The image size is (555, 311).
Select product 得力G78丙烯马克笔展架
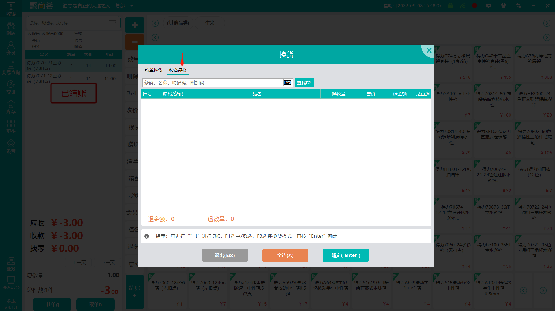(x=534, y=64)
